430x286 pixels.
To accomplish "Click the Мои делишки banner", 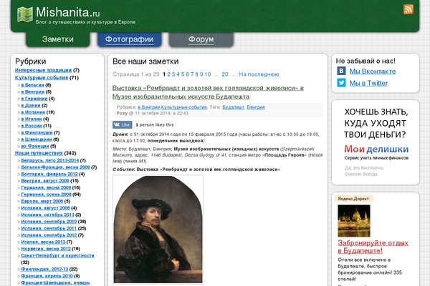I will coord(376,142).
